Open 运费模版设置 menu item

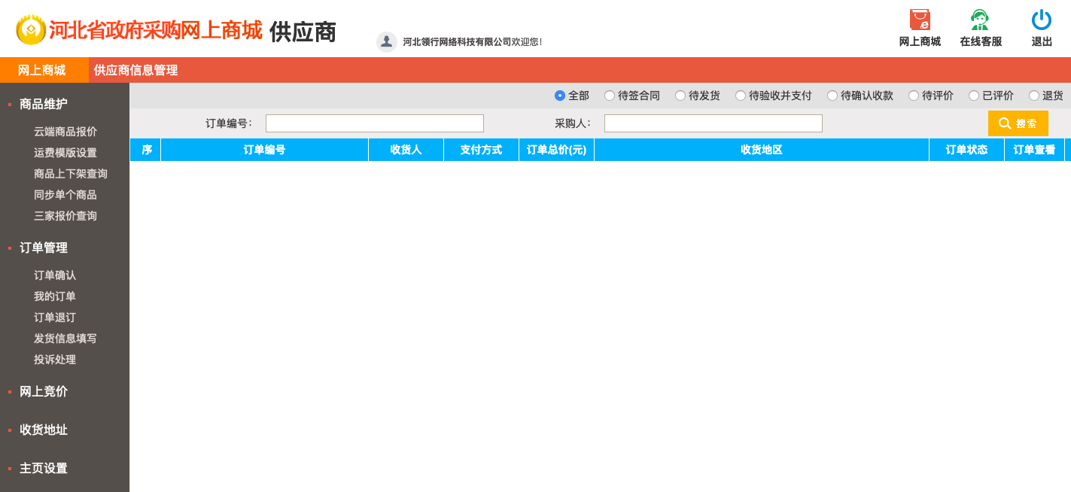65,153
